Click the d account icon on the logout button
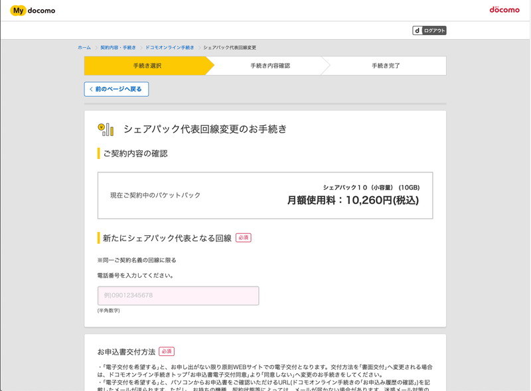The image size is (531, 391). click(416, 30)
